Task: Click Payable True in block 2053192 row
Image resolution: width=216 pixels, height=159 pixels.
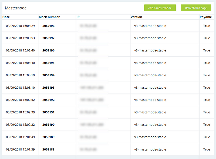Action: tap(207, 100)
